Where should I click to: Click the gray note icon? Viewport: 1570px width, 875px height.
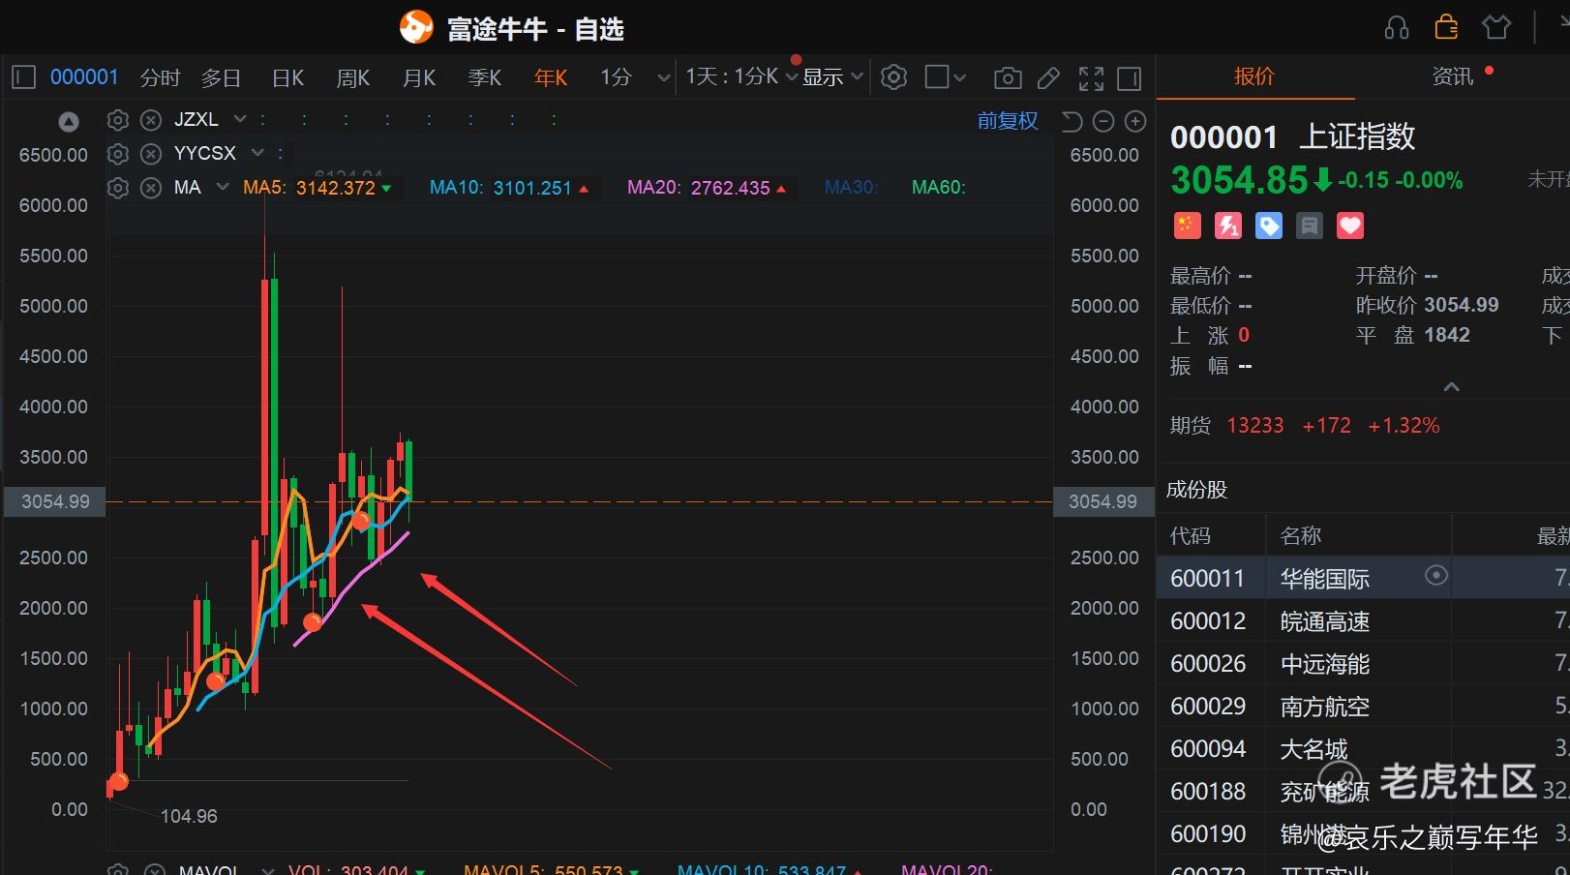pyautogui.click(x=1309, y=226)
